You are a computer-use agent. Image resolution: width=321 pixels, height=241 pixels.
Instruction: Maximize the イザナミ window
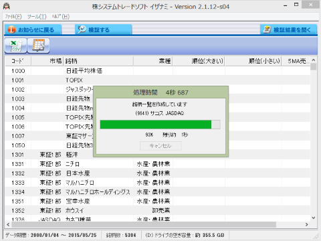click(x=296, y=5)
